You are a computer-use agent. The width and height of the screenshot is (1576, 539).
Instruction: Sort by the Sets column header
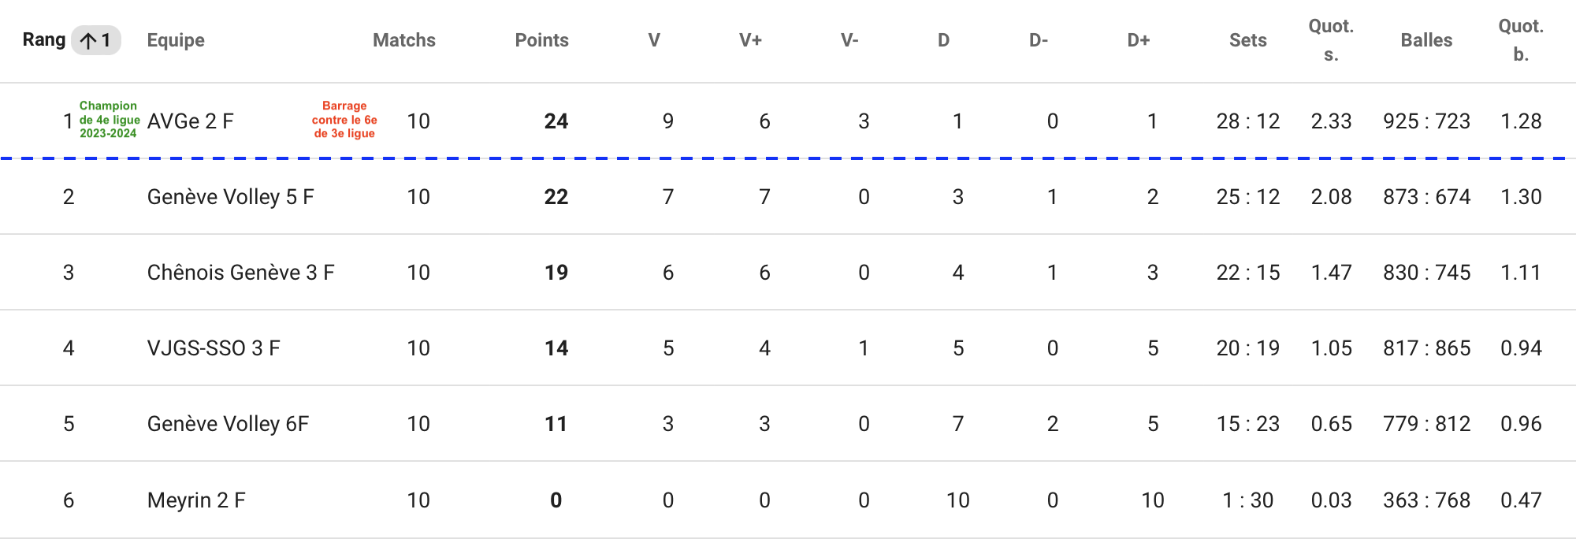(1248, 40)
